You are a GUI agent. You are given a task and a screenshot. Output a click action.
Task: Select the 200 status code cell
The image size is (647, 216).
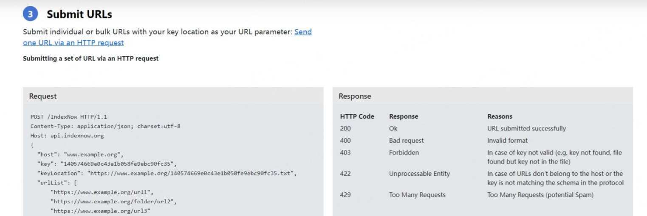(345, 128)
